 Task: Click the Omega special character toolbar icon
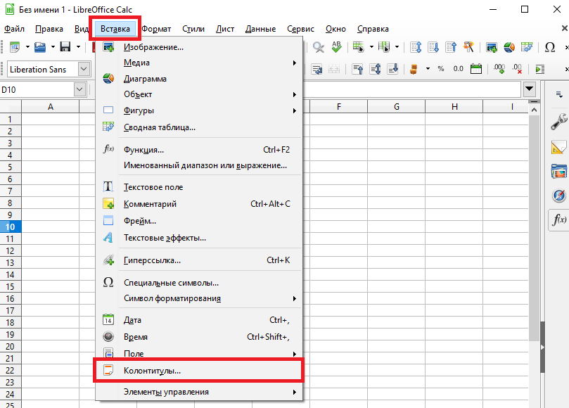point(550,47)
